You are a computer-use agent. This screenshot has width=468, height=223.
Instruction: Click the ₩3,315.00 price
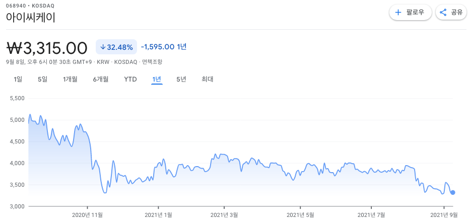pos(47,48)
